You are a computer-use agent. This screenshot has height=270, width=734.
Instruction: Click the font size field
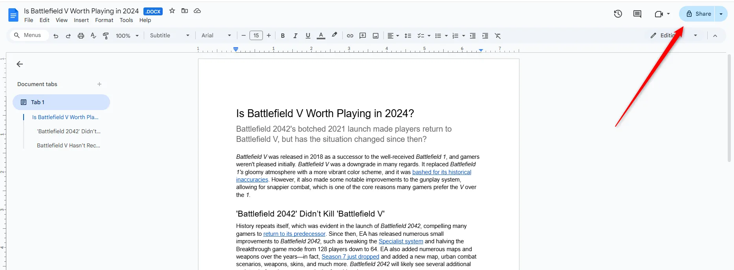(256, 35)
